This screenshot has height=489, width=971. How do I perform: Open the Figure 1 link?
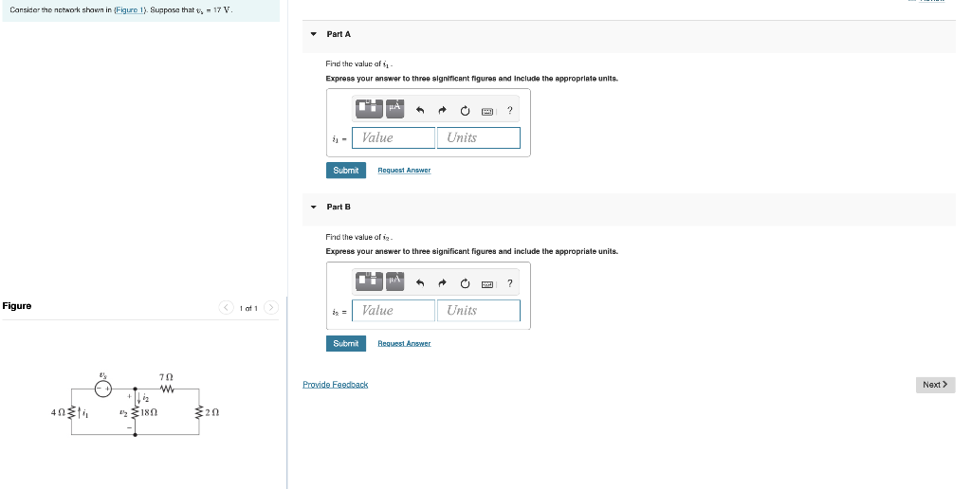[x=128, y=10]
